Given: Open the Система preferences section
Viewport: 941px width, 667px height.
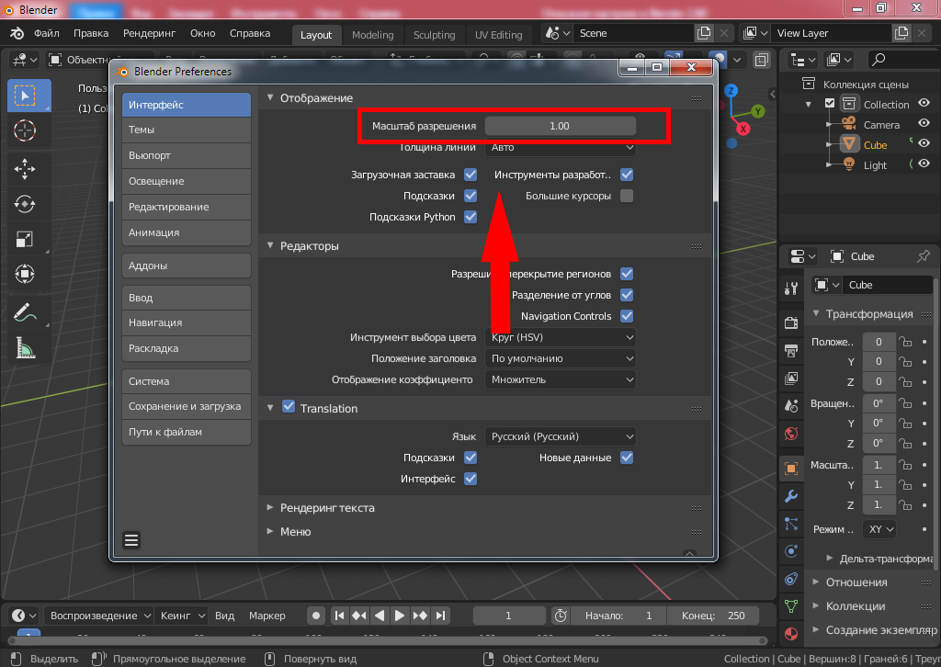Looking at the screenshot, I should coord(187,381).
